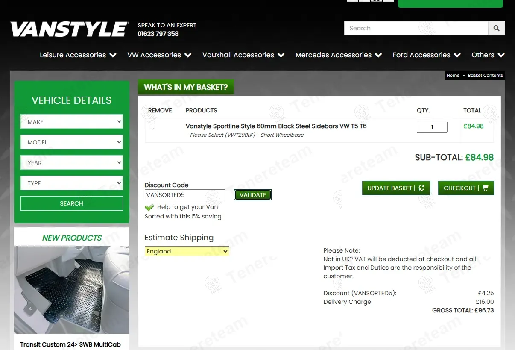Click the search magnifier icon button
The image size is (515, 350).
click(x=496, y=28)
